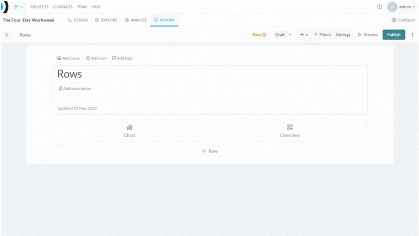Go back using the left chevron
Screen dimensions: 419x236
7,35
